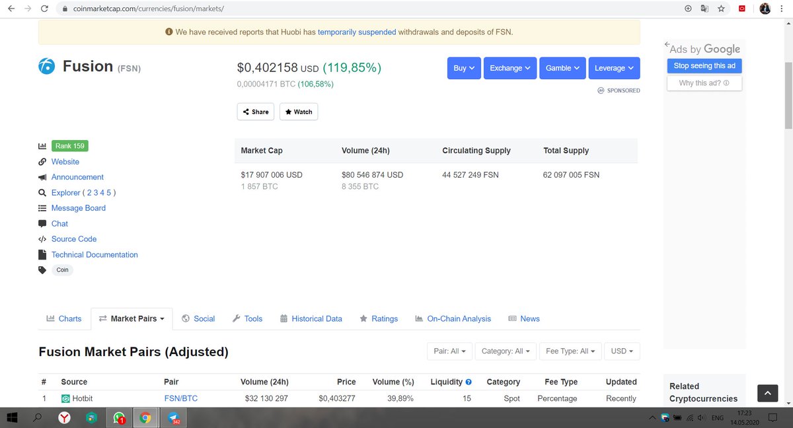Expand the Gamble dropdown
Screen dimensions: 793x428
pos(562,68)
